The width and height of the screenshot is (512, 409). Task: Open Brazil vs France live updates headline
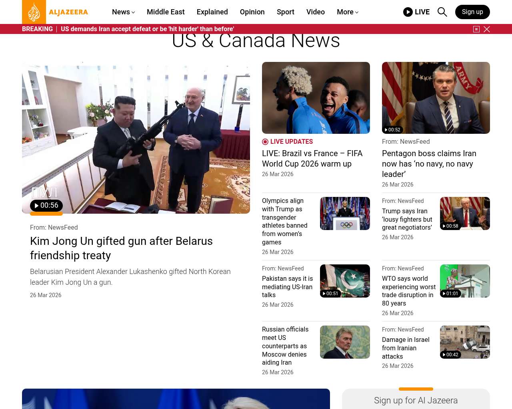[x=312, y=159]
